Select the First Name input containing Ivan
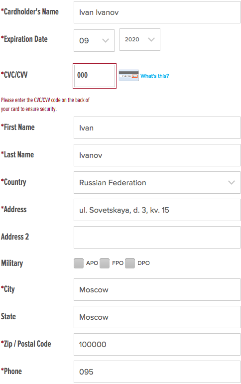241x384 pixels. click(x=157, y=128)
